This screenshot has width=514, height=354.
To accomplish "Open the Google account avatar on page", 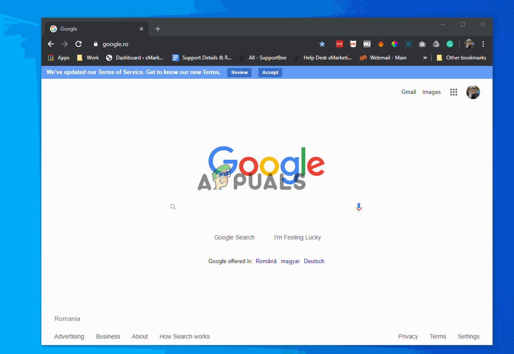I will [x=473, y=92].
